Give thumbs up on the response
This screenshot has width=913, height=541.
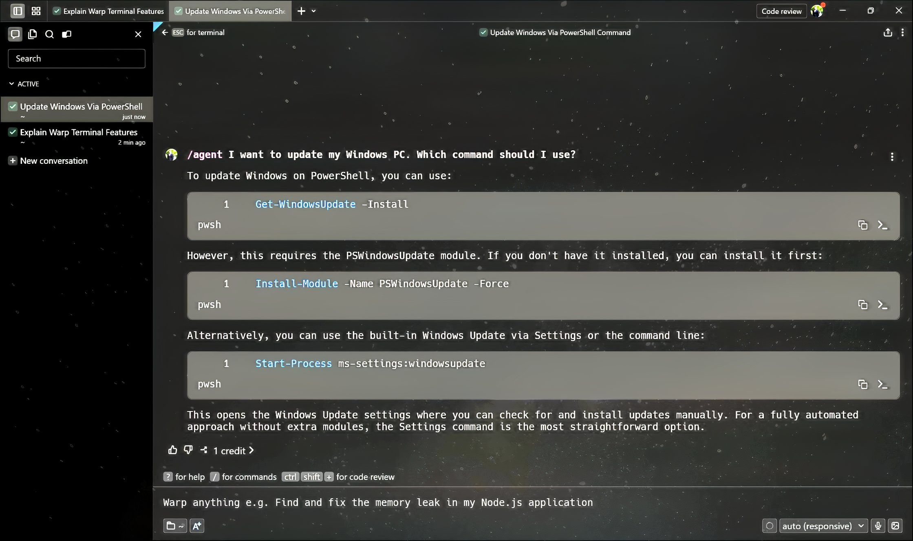click(x=172, y=450)
